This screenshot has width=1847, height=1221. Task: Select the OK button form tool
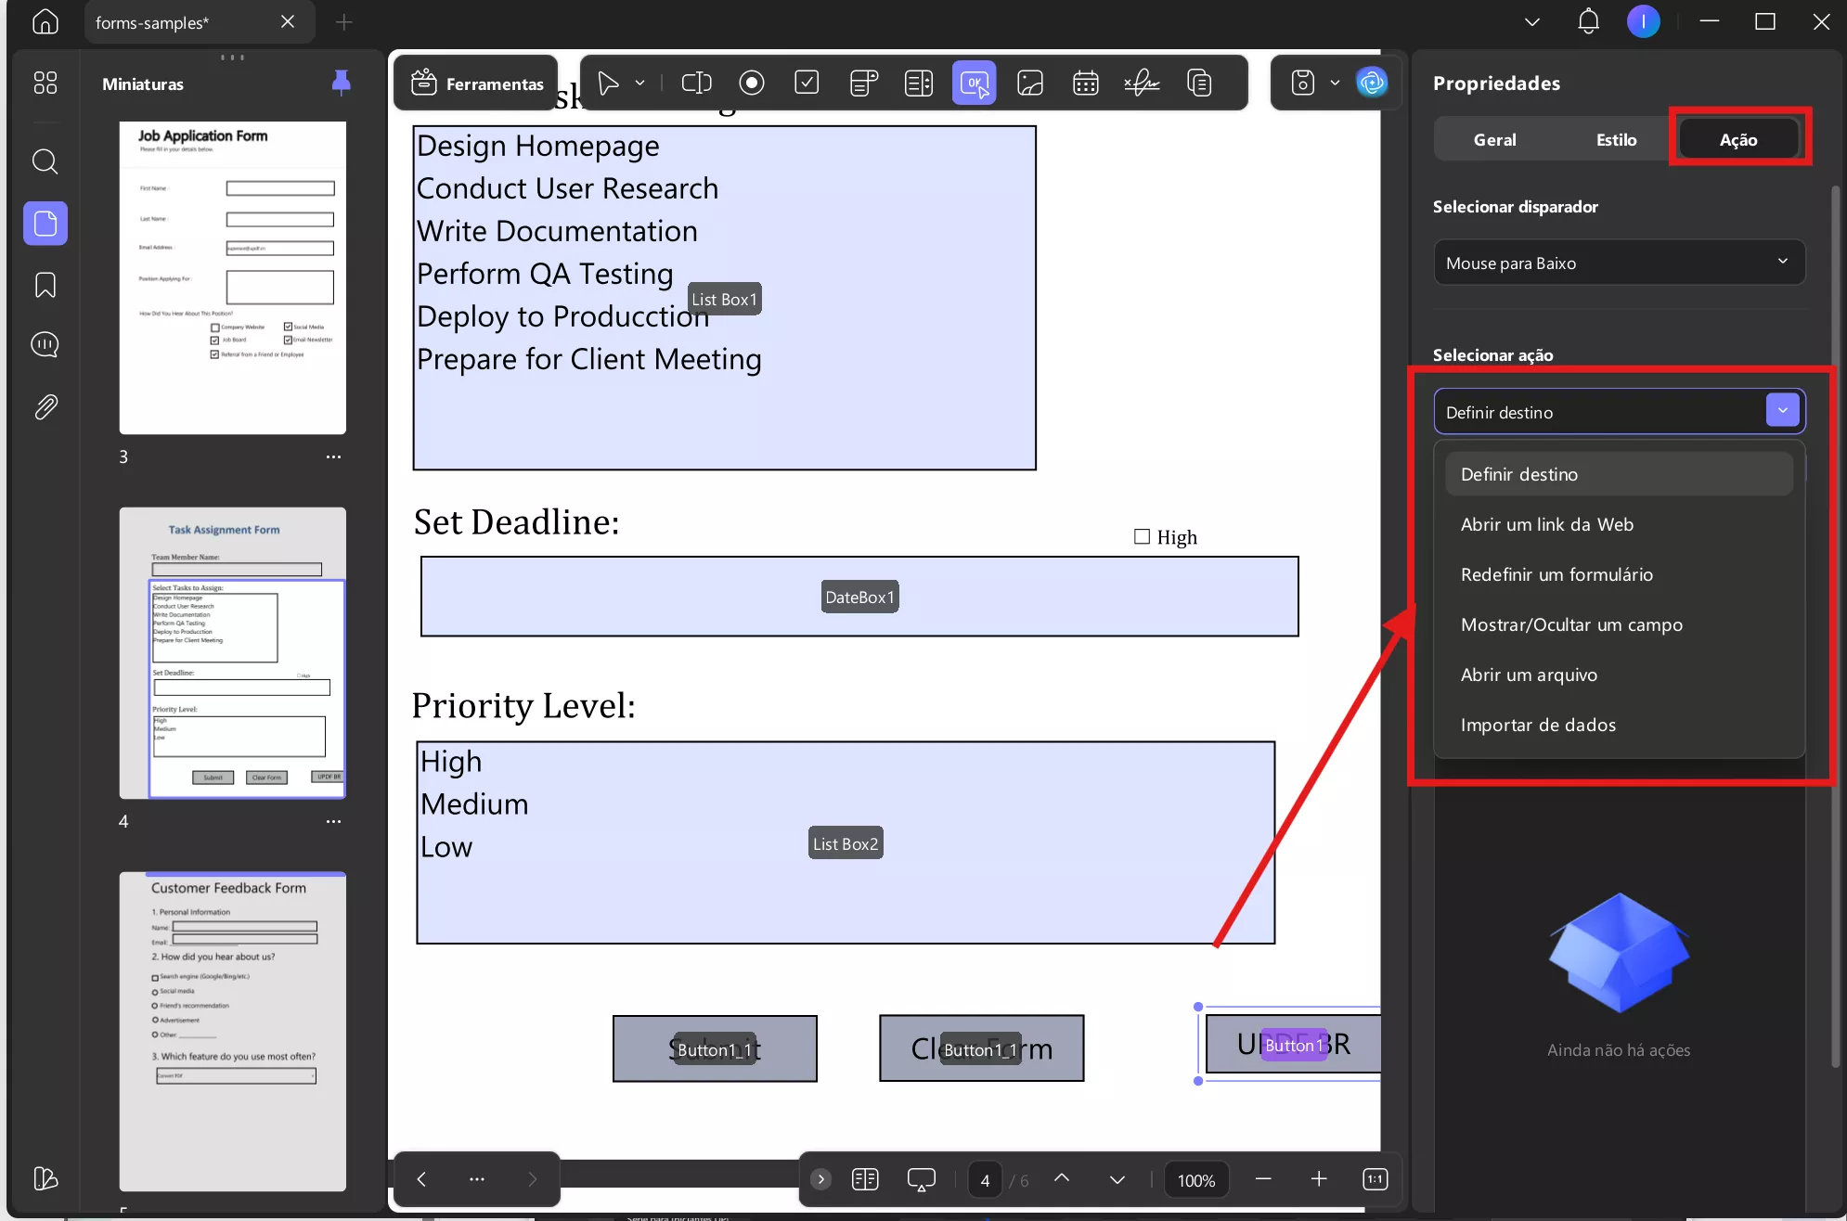pos(974,84)
